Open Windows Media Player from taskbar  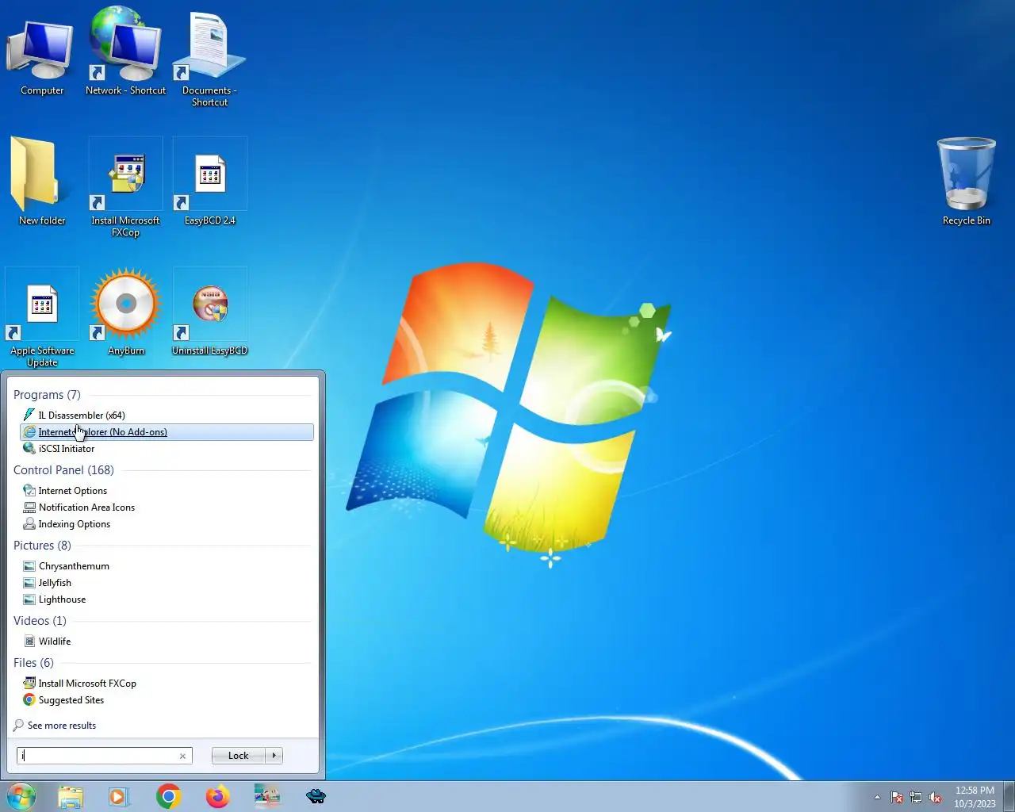[x=119, y=796]
